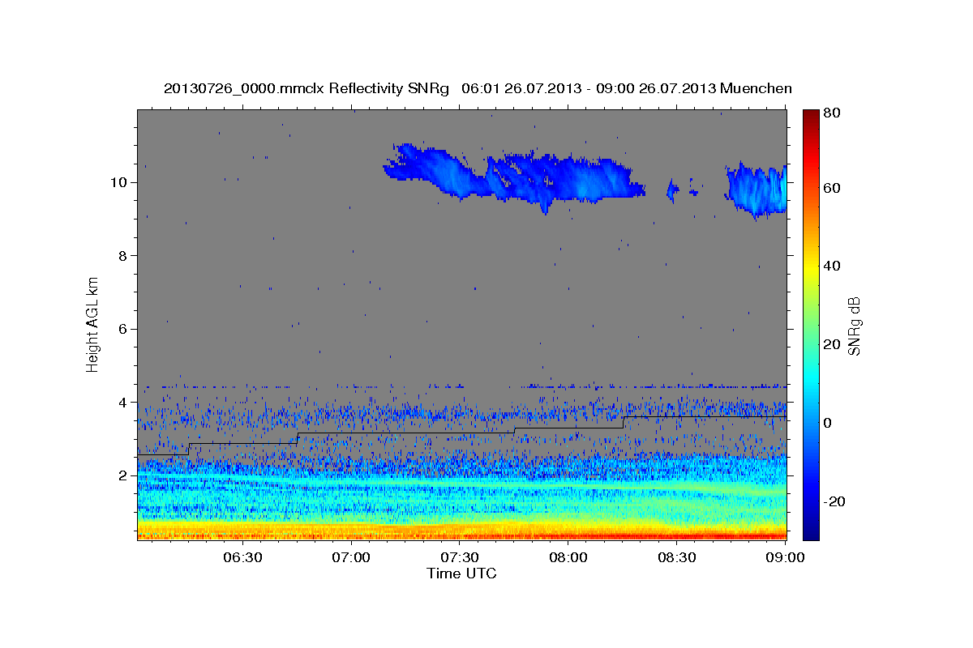Click the 'SNRg dB' colorbar label

(854, 325)
